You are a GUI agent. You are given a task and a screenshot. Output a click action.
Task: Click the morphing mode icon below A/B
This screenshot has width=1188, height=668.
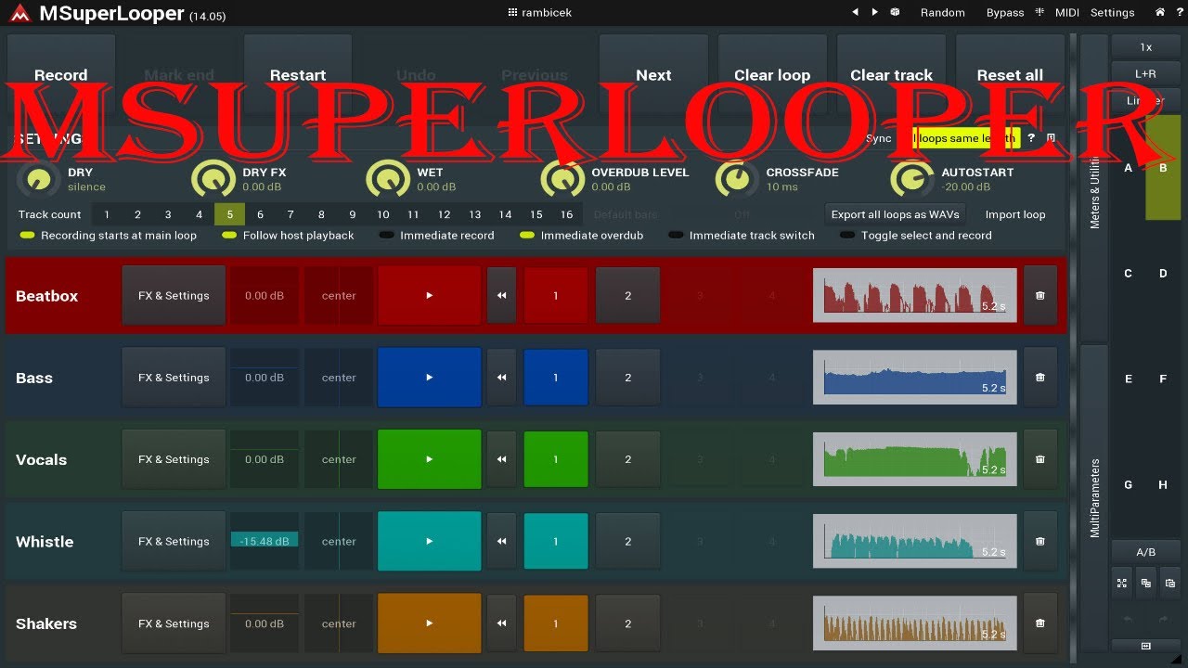pos(1122,583)
